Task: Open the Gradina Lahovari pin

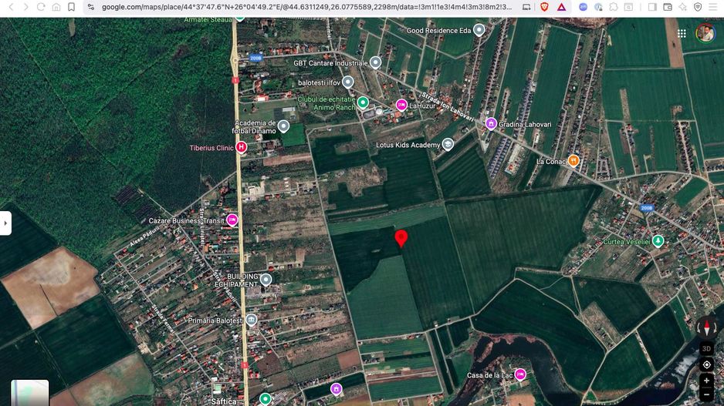Action: [x=491, y=123]
